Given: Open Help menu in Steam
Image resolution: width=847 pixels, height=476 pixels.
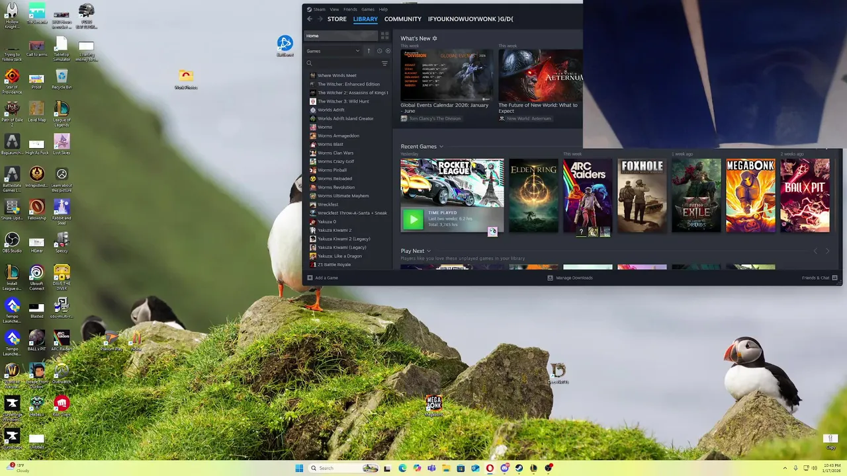Looking at the screenshot, I should tap(383, 9).
